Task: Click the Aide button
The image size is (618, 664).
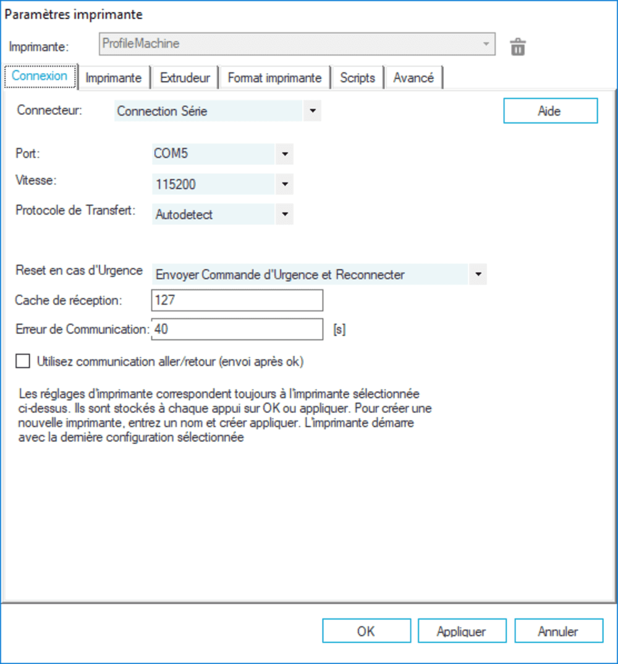Action: pos(550,111)
